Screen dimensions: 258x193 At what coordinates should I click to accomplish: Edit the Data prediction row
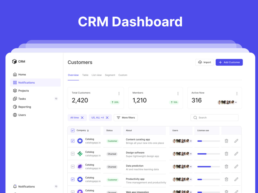(236, 166)
